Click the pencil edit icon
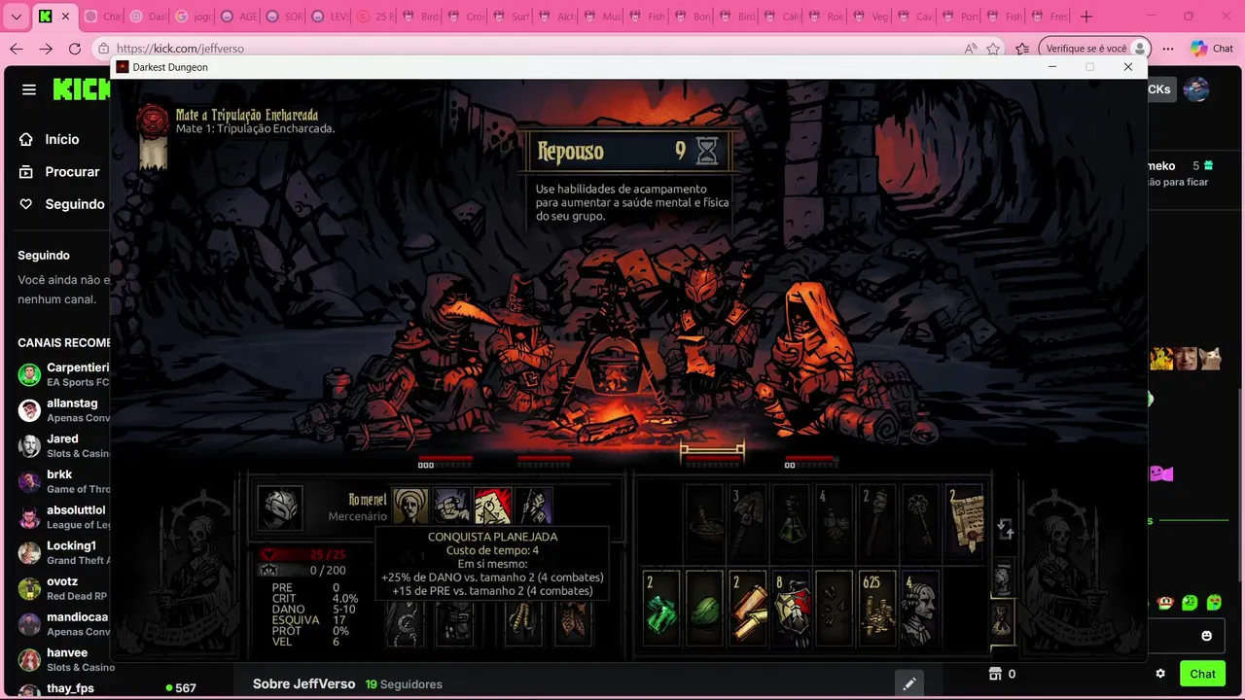This screenshot has width=1245, height=700. click(x=908, y=684)
